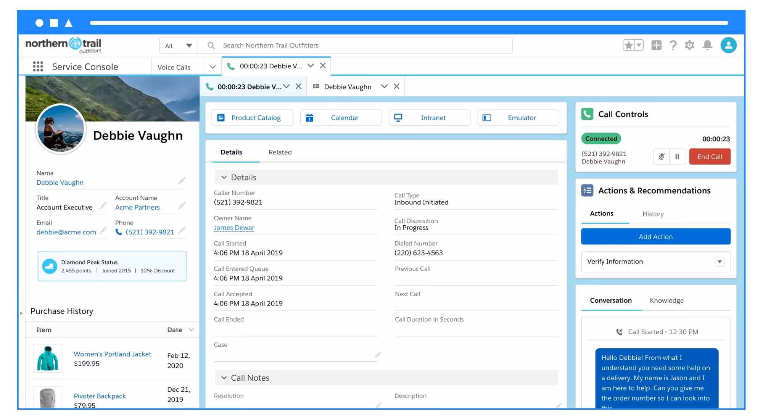The image size is (763, 420).
Task: Put the call on hold with pause icon
Action: pos(677,157)
